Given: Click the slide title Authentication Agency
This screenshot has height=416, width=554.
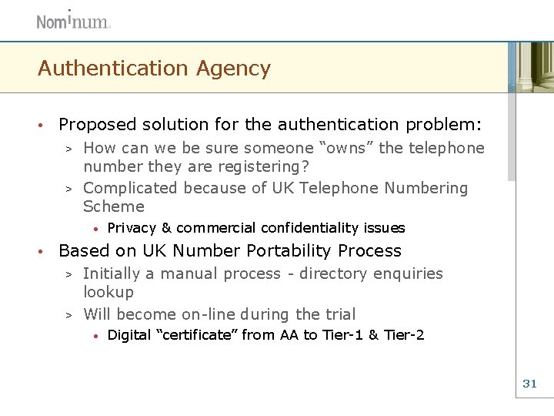Looking at the screenshot, I should click(154, 68).
